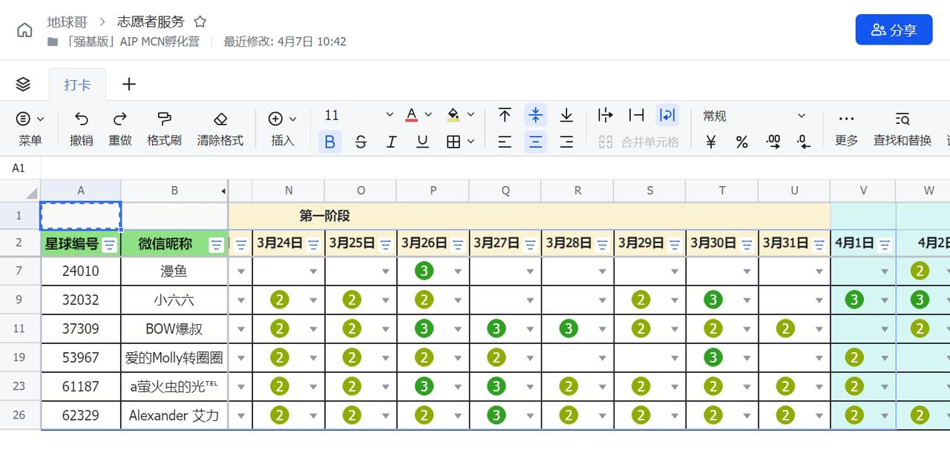The width and height of the screenshot is (950, 453).
Task: Click fill color bucket swatch
Action: [453, 115]
